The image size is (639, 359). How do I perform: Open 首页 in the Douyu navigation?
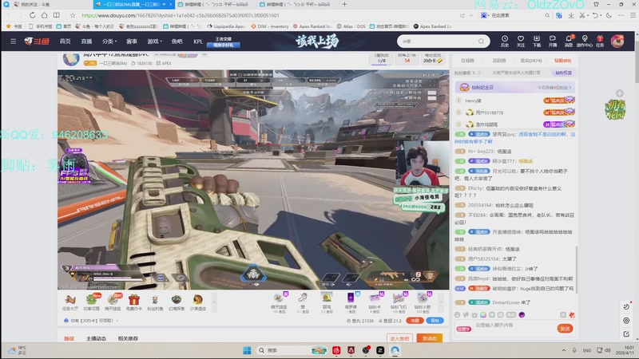pyautogui.click(x=65, y=41)
